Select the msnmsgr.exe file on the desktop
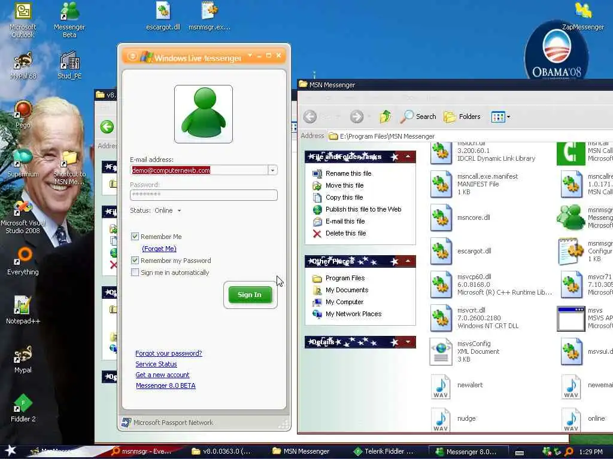Image resolution: width=613 pixels, height=459 pixels. click(209, 16)
